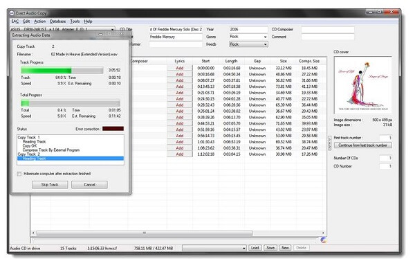Click the CD cover image thumbnail
This screenshot has width=415, height=259.
[x=363, y=85]
